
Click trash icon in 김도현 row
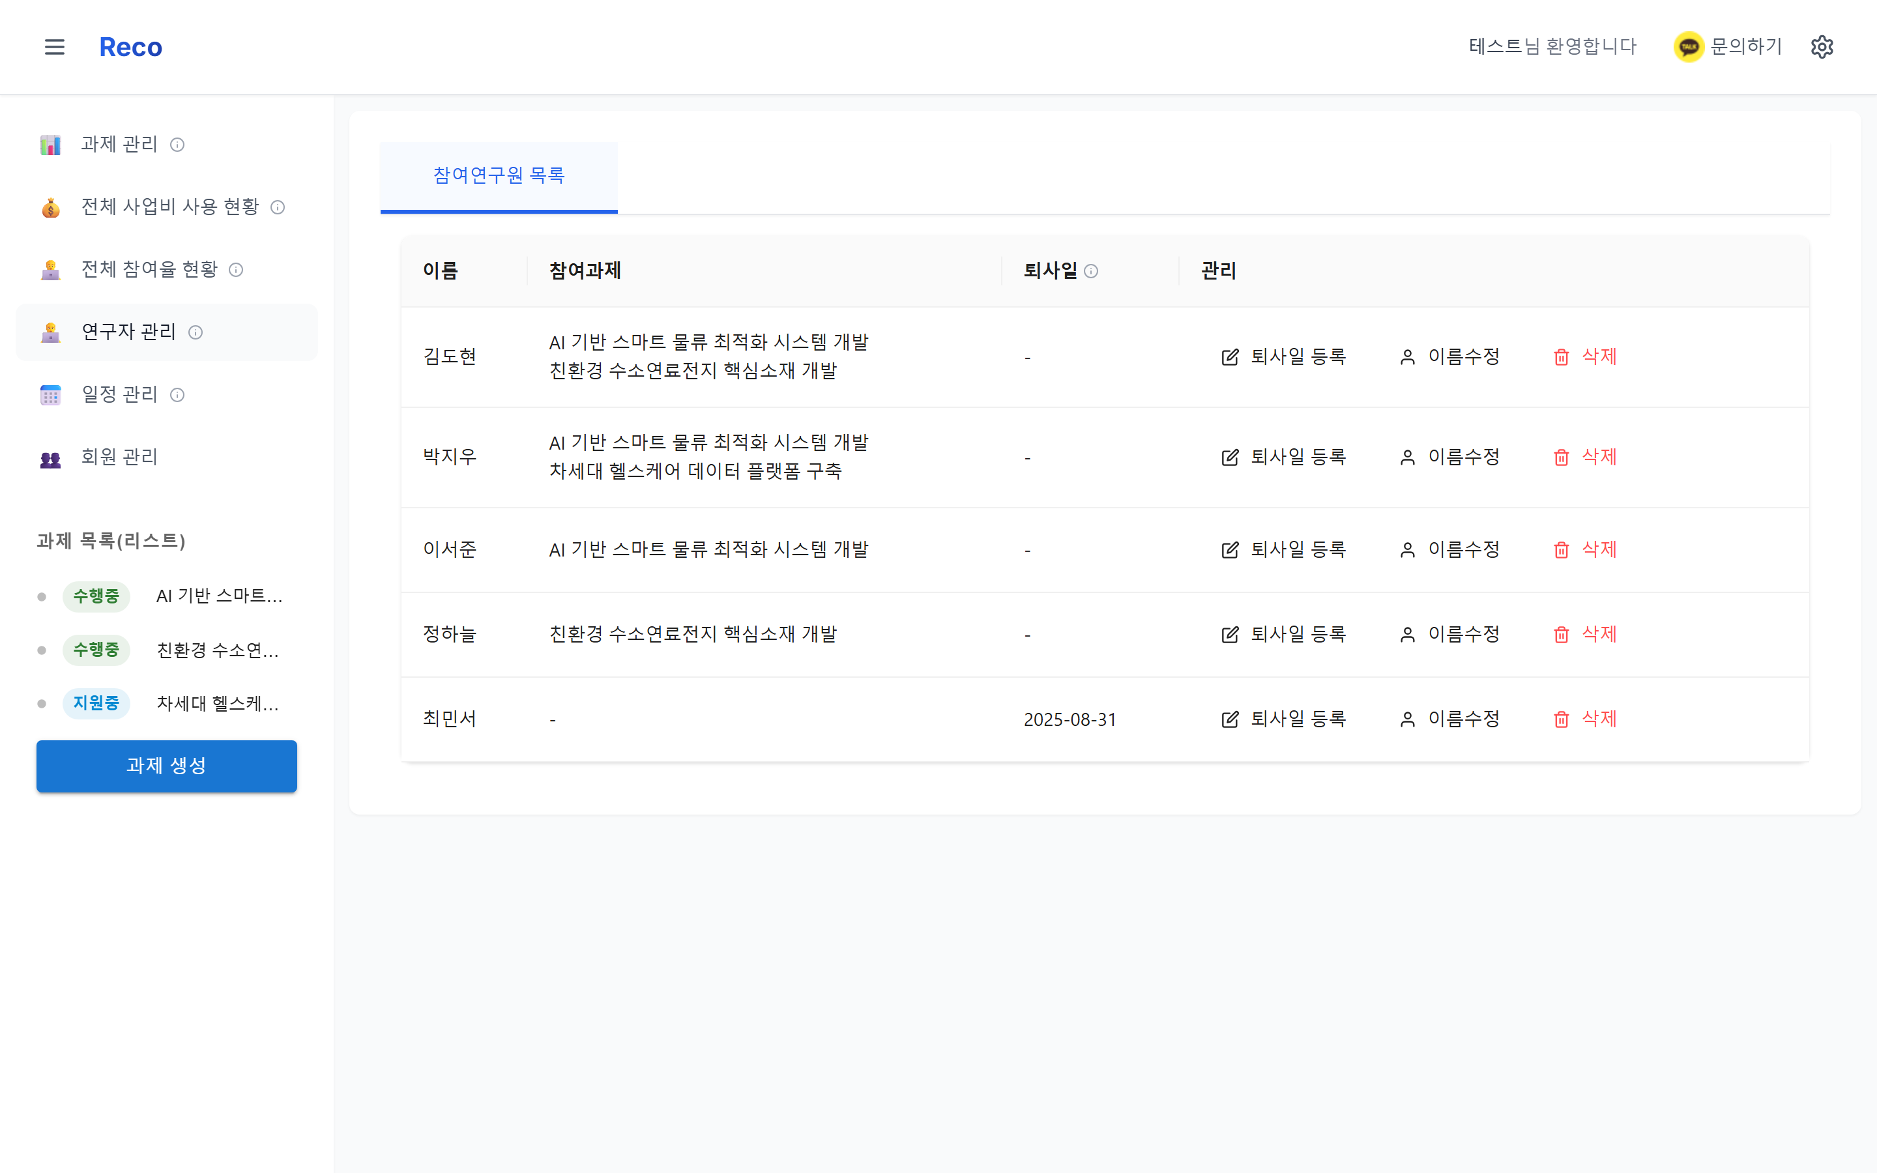tap(1562, 357)
